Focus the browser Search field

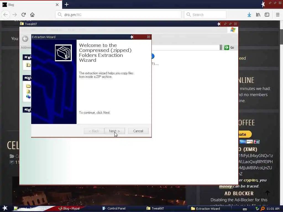205,15
